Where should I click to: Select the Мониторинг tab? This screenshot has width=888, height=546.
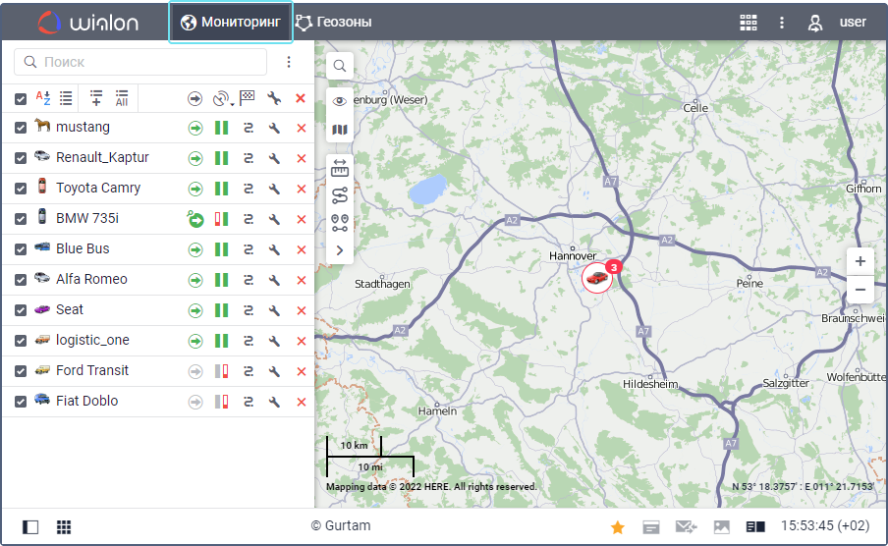point(231,22)
